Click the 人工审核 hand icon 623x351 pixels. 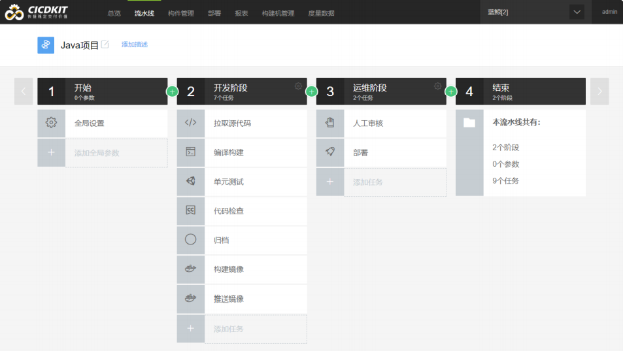[330, 123]
